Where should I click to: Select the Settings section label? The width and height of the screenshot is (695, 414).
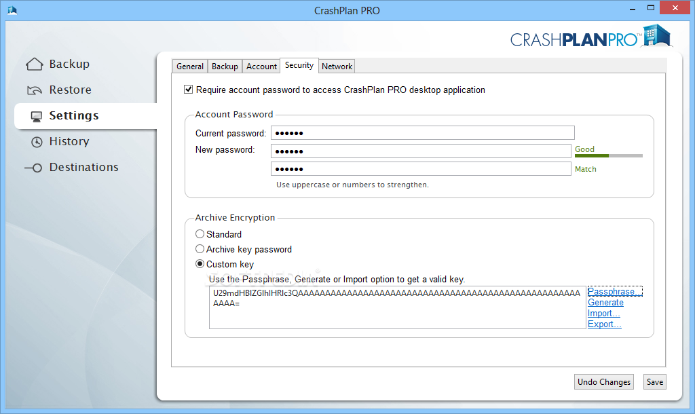73,115
